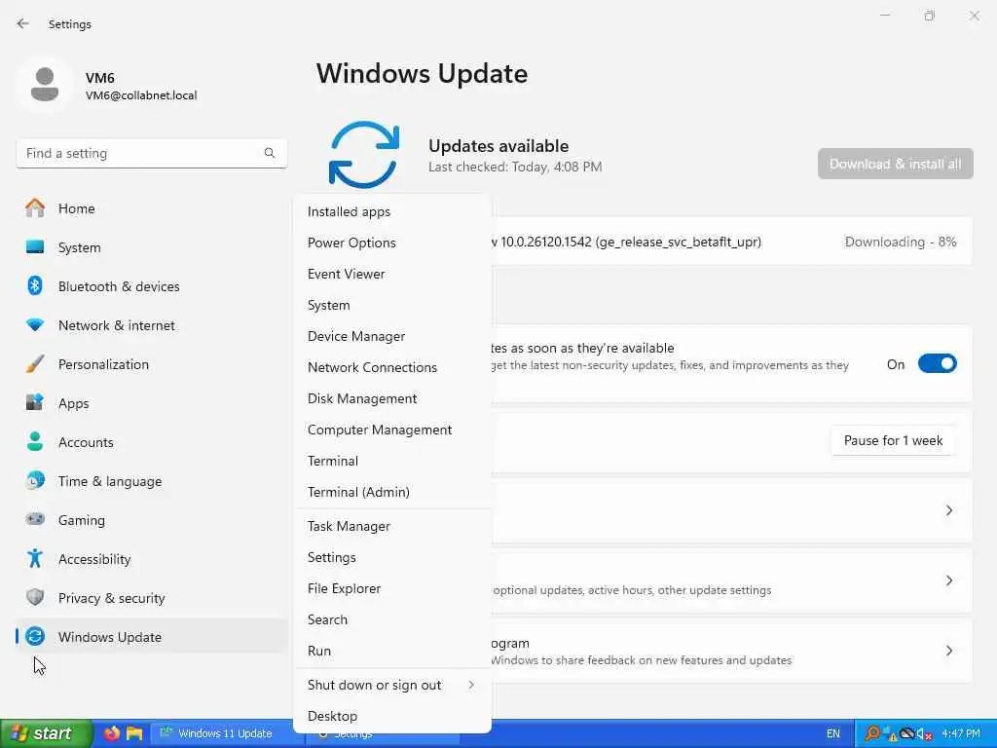Open the folder icon in quick launch
The width and height of the screenshot is (997, 748).
click(134, 733)
